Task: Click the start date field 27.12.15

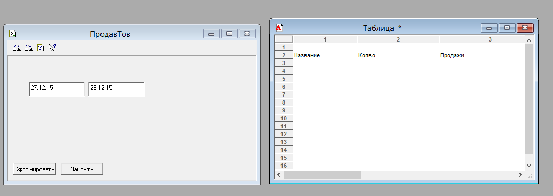Action: pos(57,89)
